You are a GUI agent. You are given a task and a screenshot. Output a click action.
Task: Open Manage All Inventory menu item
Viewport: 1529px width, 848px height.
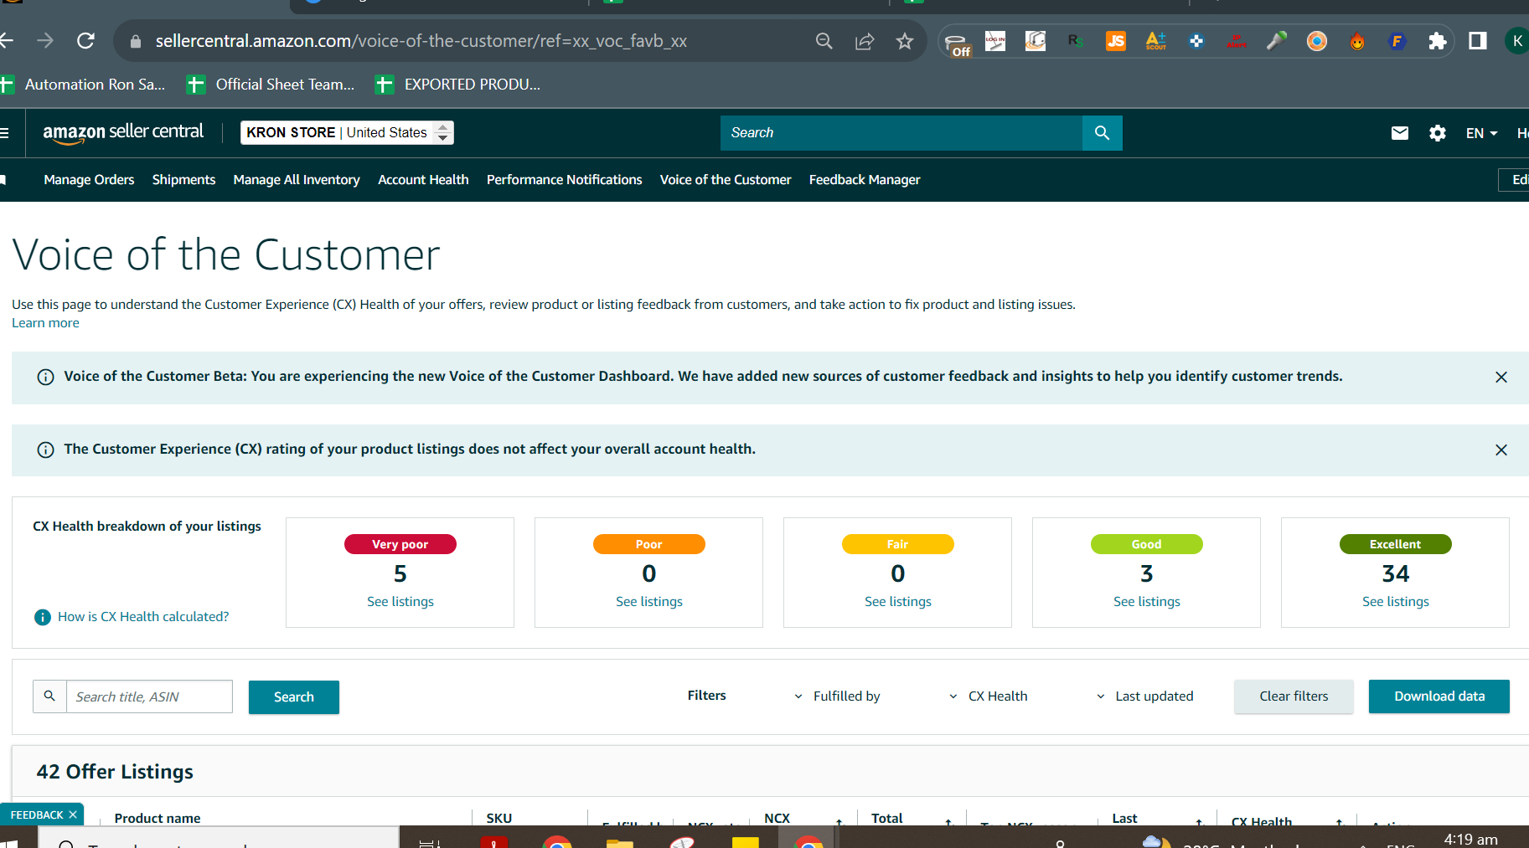pos(297,180)
